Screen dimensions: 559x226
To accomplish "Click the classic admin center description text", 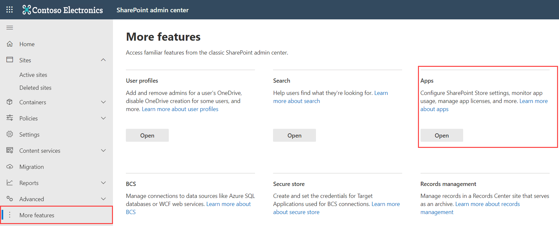I will coord(207,53).
